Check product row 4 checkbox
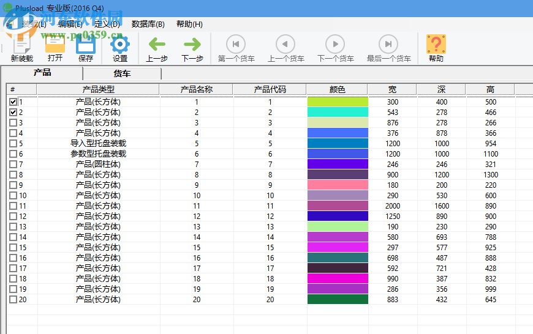 click(13, 133)
